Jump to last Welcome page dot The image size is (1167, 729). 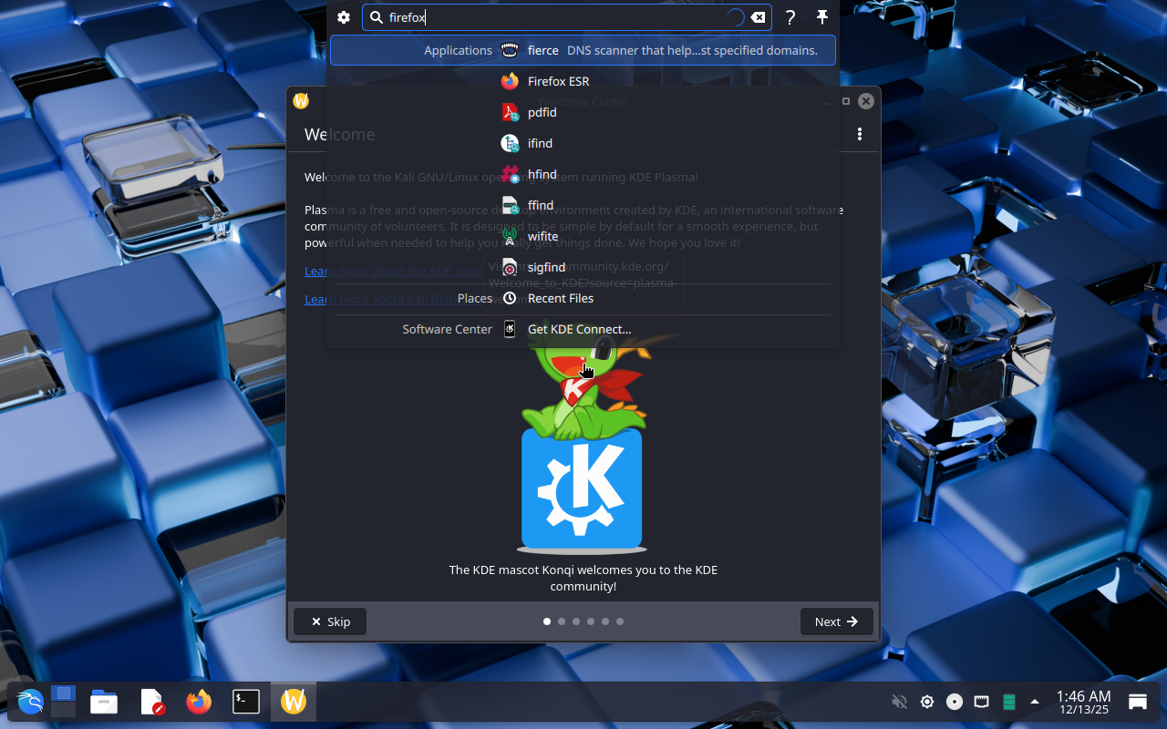tap(620, 621)
